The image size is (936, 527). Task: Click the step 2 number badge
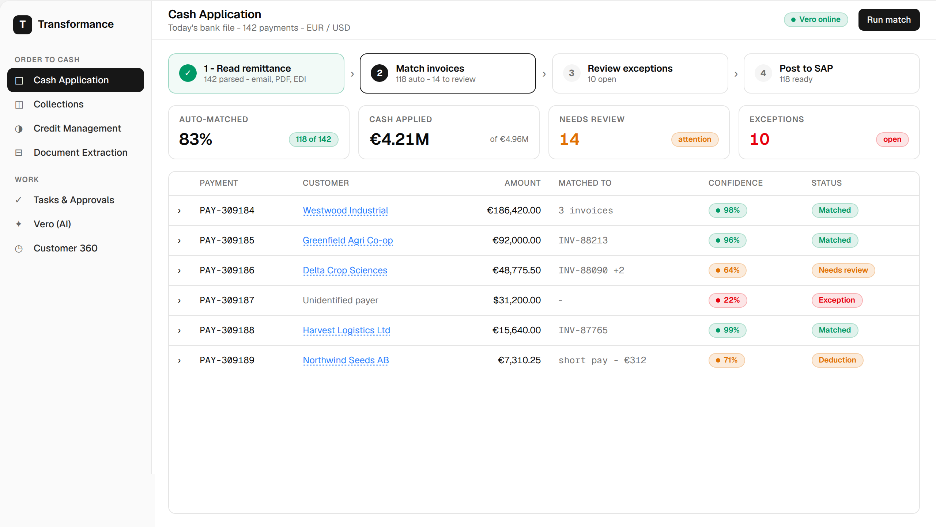380,73
